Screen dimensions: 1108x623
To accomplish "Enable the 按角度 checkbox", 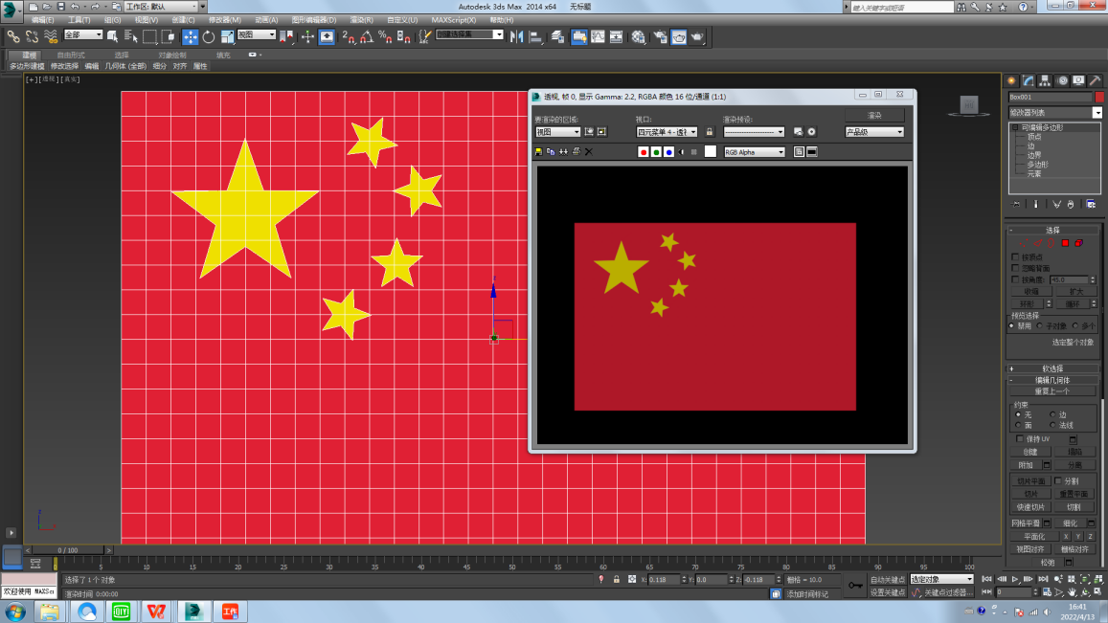I will 1015,279.
